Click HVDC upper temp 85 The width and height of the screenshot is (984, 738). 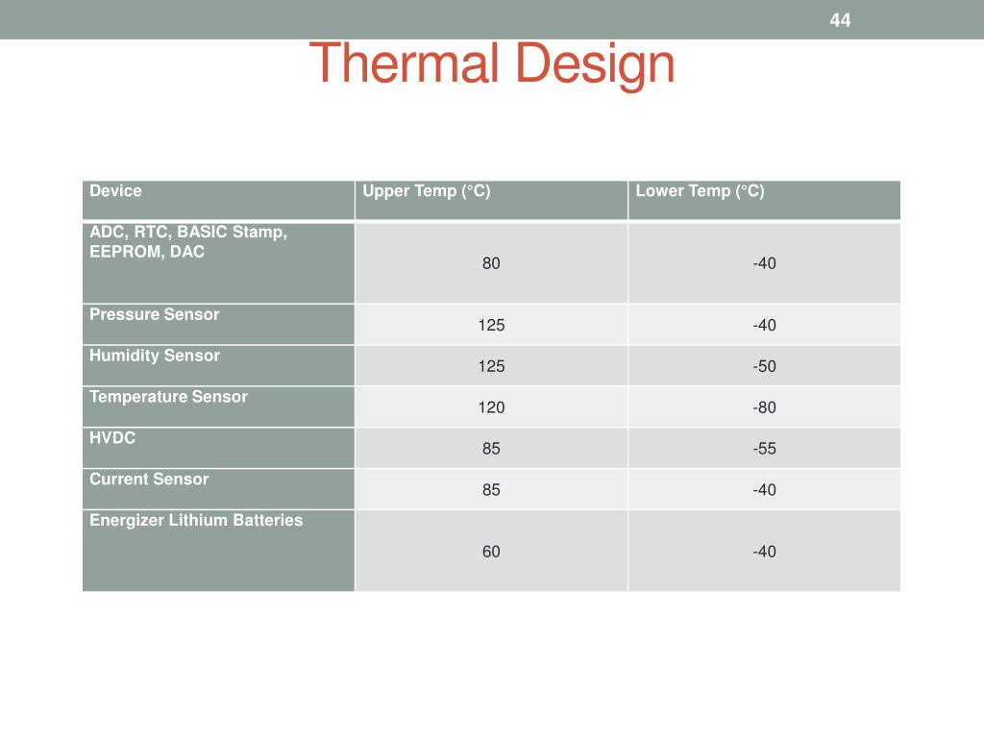pos(491,449)
